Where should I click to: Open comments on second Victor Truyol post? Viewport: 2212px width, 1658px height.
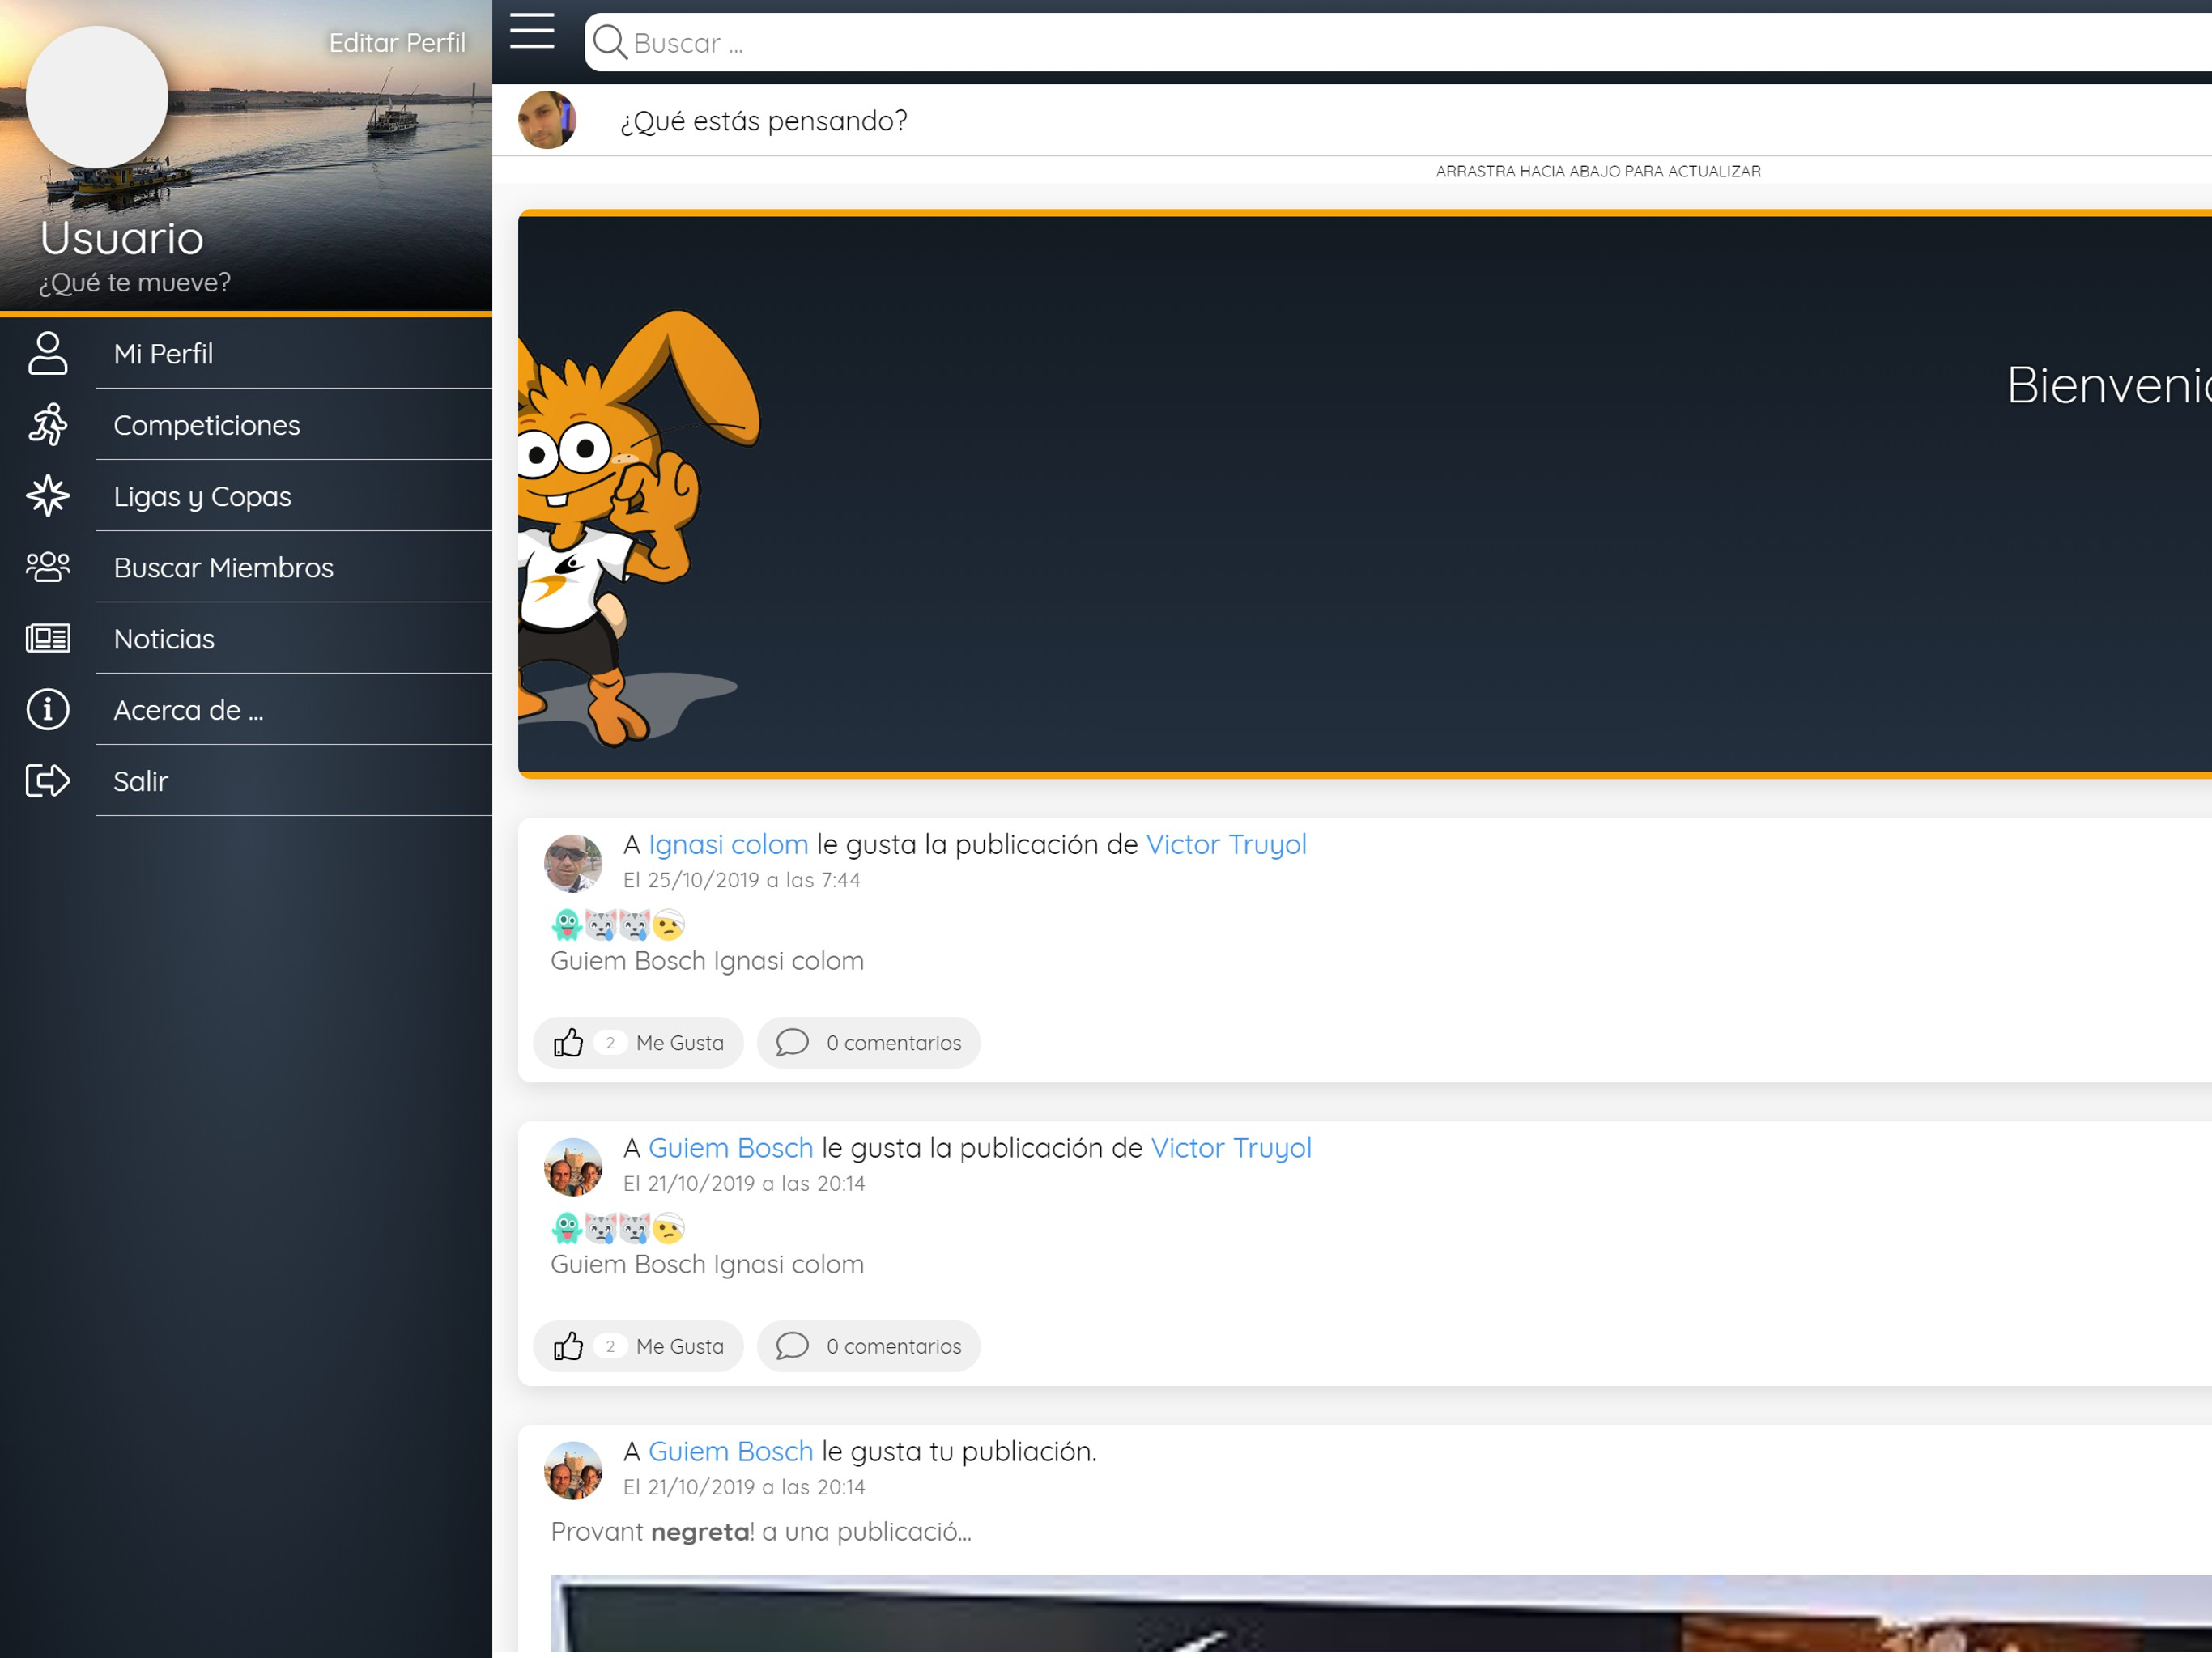(868, 1346)
